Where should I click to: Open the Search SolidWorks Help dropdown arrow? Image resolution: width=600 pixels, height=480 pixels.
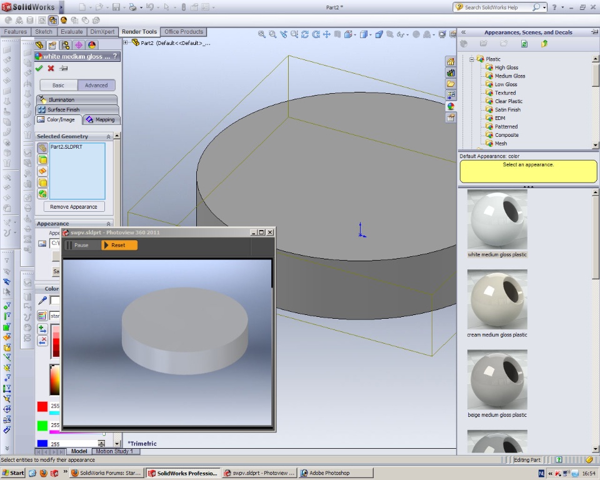[x=544, y=7]
